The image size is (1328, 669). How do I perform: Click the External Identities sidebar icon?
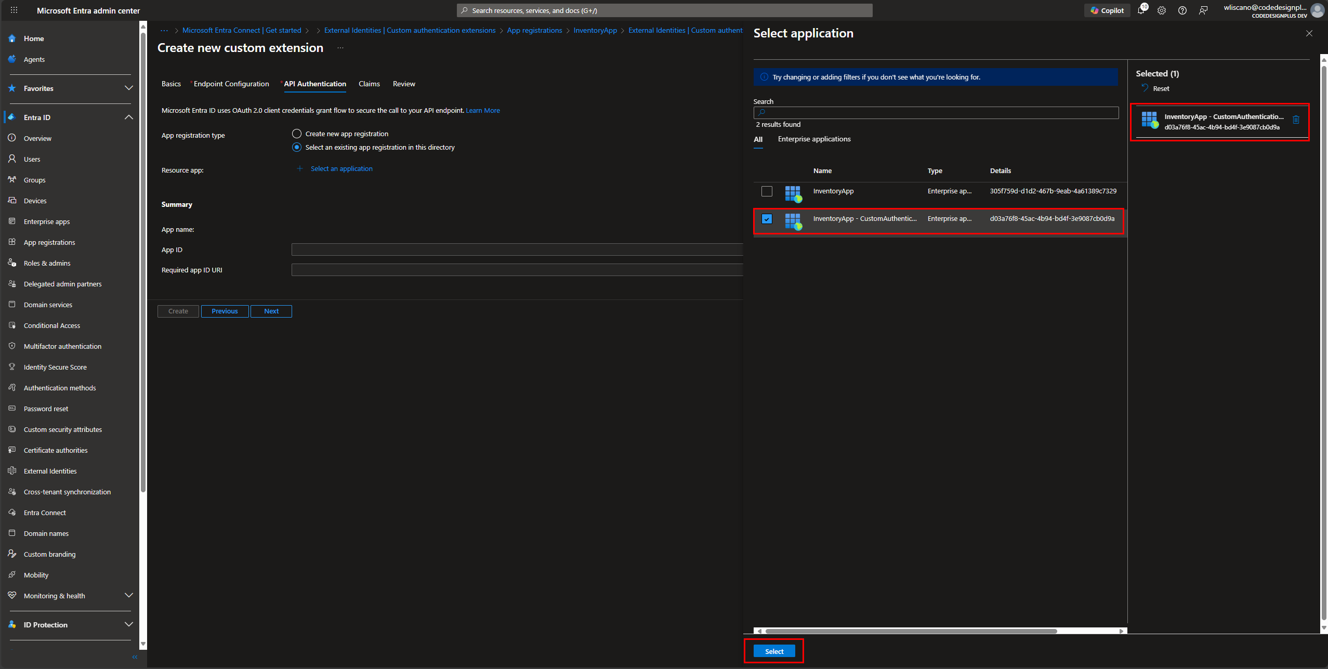pyautogui.click(x=12, y=471)
